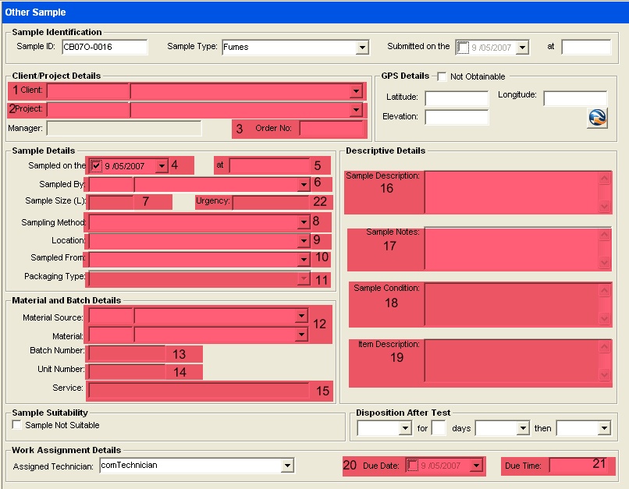
Task: Expand the Material Source dropdown
Action: point(300,316)
